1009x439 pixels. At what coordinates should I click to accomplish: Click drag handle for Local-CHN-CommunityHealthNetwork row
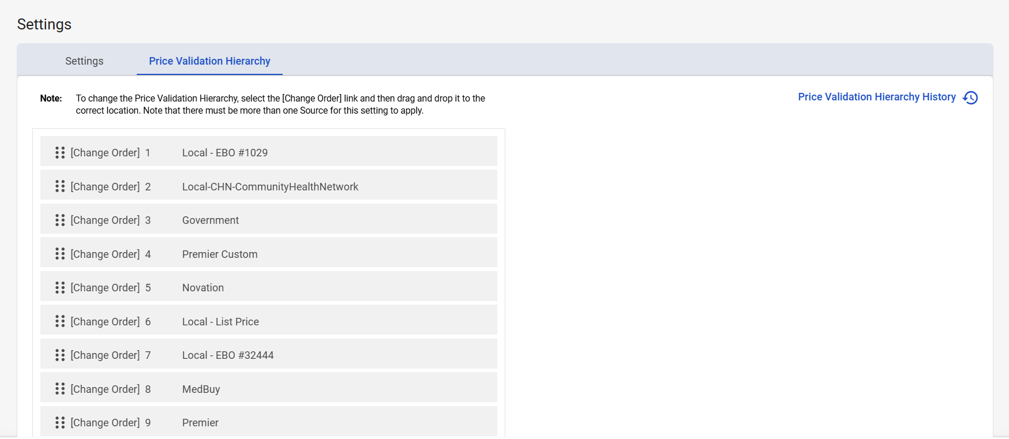click(60, 186)
